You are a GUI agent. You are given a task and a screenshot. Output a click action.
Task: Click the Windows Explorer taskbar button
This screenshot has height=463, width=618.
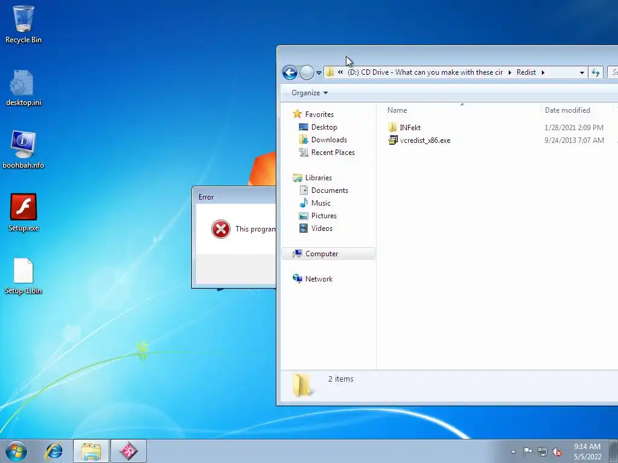pyautogui.click(x=91, y=451)
